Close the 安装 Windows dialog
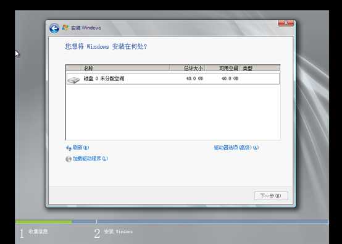Image resolution: width=342 pixels, height=244 pixels. pyautogui.click(x=286, y=23)
